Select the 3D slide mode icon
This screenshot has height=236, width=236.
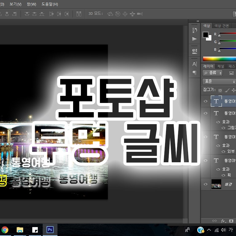(132, 14)
